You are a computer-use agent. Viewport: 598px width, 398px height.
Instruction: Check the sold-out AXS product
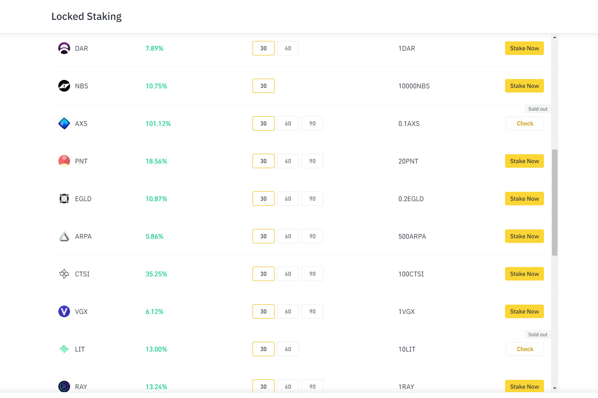coord(525,123)
